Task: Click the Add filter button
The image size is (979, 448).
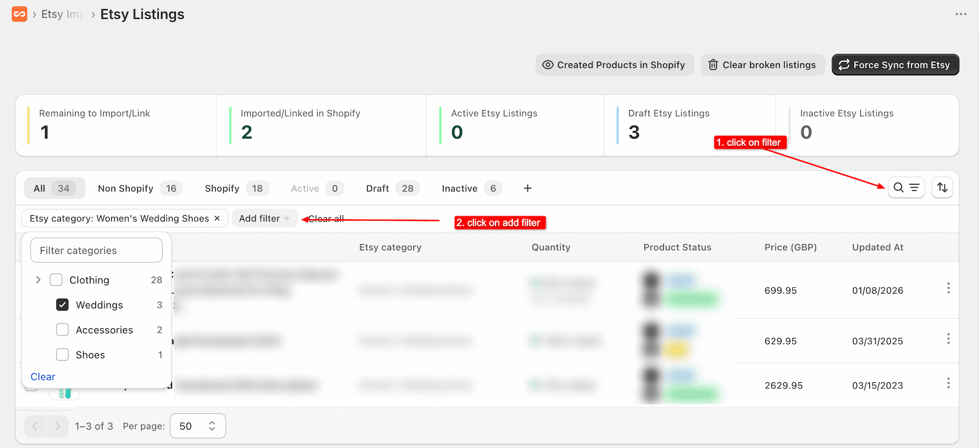Action: click(x=265, y=218)
